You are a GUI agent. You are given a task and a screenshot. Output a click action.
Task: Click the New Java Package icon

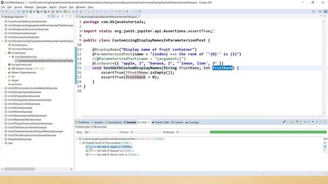53,12
